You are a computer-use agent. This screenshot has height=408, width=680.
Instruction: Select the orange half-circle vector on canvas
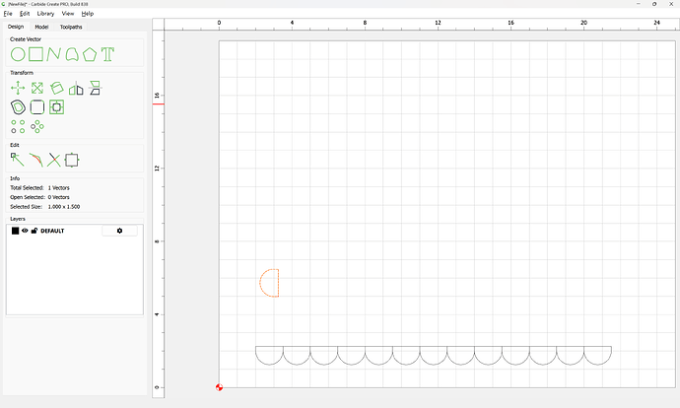tap(261, 283)
